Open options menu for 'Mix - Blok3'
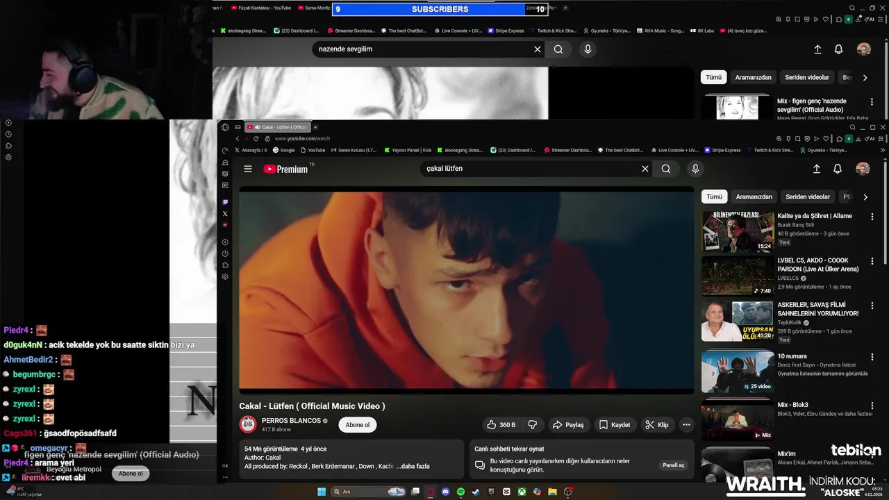Image resolution: width=889 pixels, height=500 pixels. [x=872, y=406]
